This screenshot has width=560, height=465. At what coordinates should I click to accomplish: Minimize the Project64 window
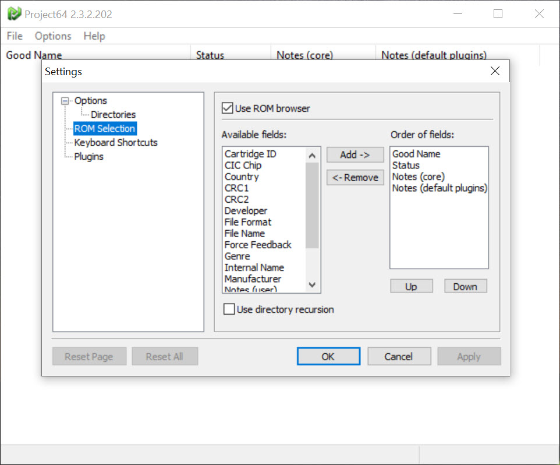[x=458, y=14]
